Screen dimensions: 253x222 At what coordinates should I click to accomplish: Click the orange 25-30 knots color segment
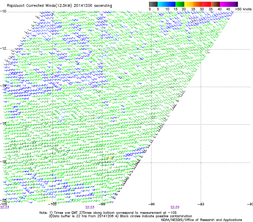[198, 4]
